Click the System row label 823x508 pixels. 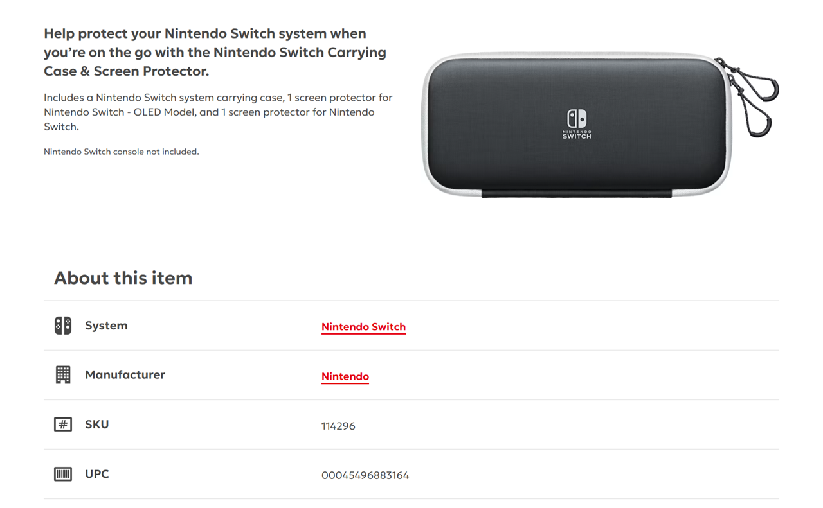(106, 326)
